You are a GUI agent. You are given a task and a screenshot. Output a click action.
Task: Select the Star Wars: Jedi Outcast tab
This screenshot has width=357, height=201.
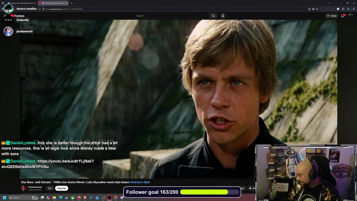click(x=53, y=3)
